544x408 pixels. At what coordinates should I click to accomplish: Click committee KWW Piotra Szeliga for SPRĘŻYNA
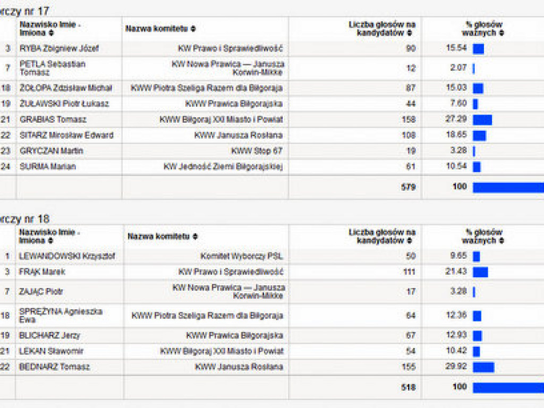pos(207,316)
